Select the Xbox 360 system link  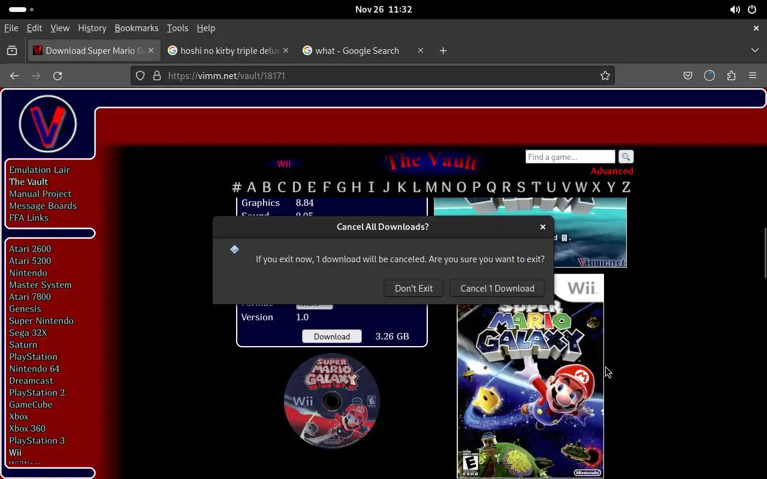click(x=27, y=429)
